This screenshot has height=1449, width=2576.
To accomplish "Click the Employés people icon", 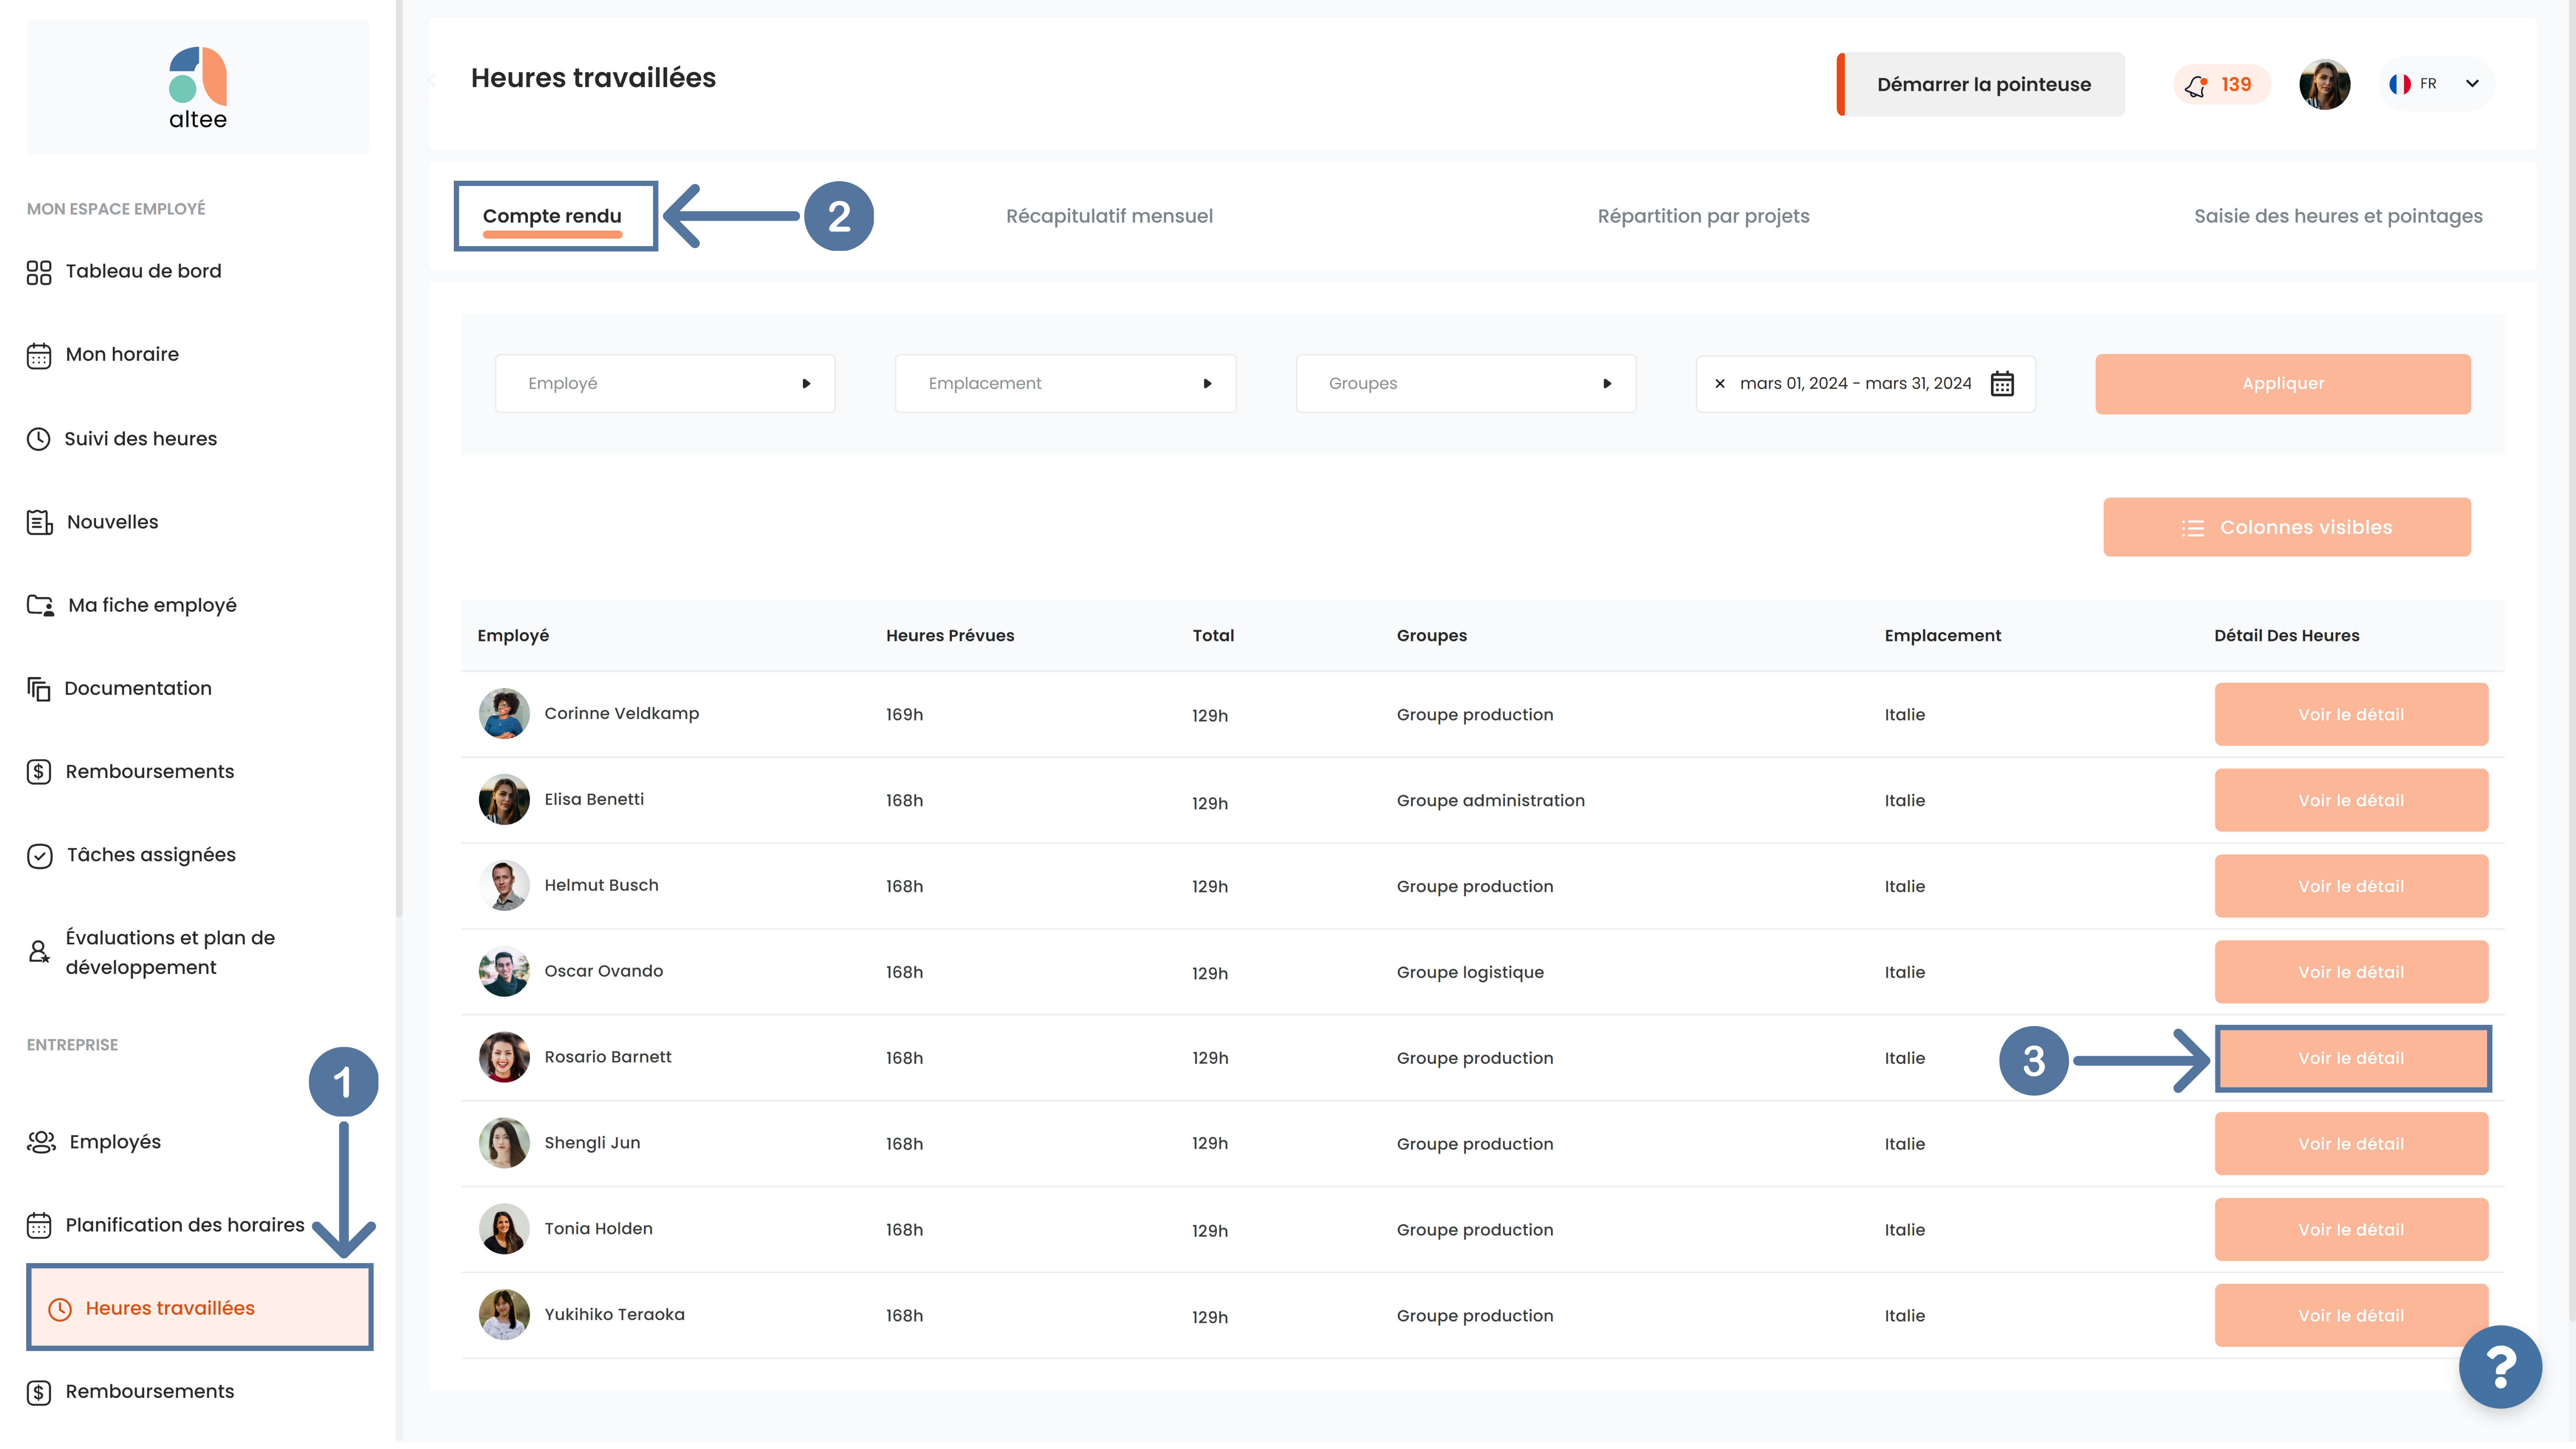I will point(41,1142).
